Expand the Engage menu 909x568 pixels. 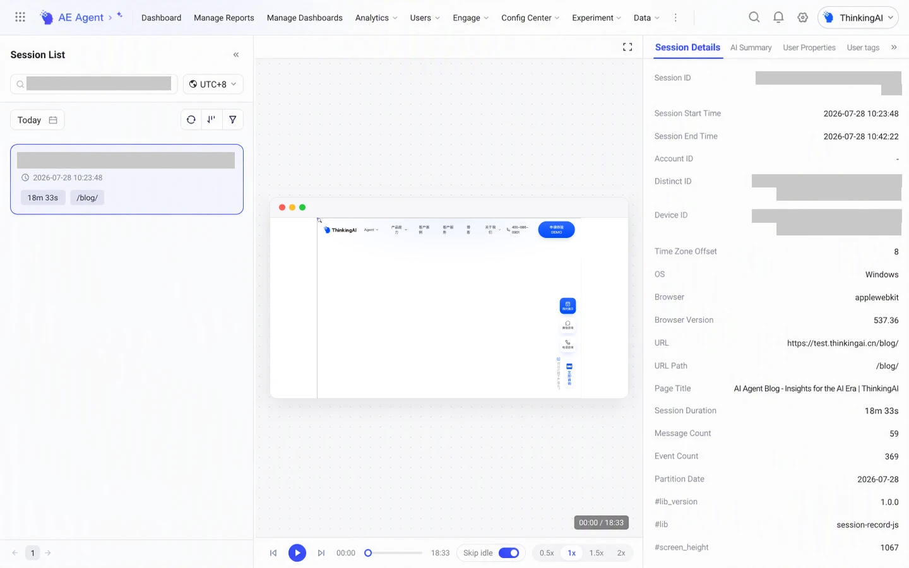point(471,18)
